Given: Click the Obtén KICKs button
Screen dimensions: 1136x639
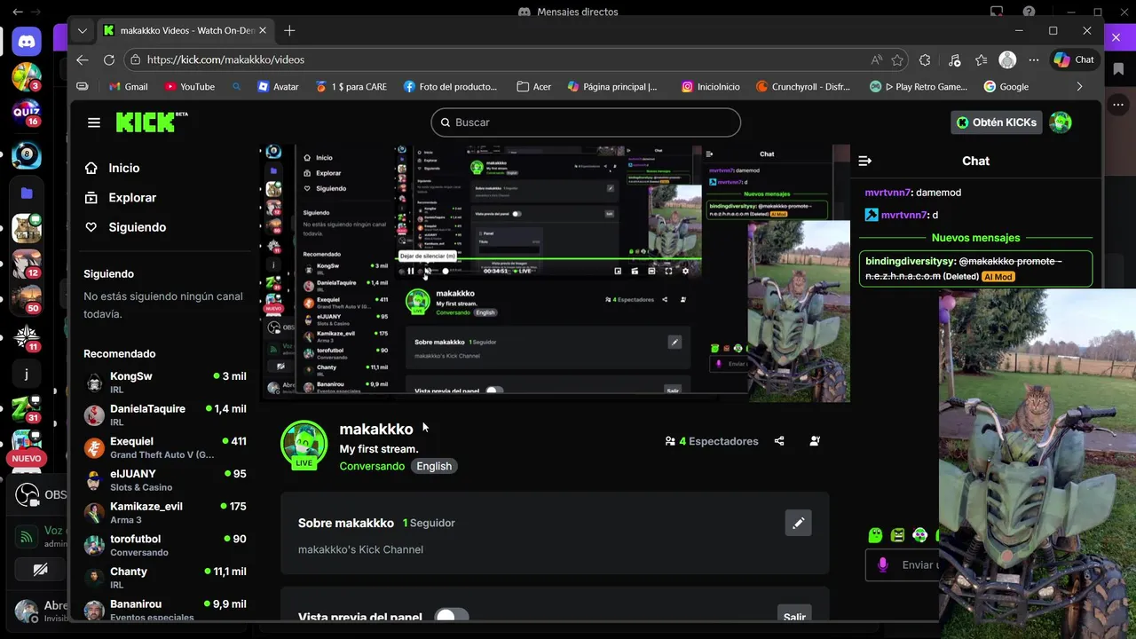Looking at the screenshot, I should pyautogui.click(x=996, y=122).
